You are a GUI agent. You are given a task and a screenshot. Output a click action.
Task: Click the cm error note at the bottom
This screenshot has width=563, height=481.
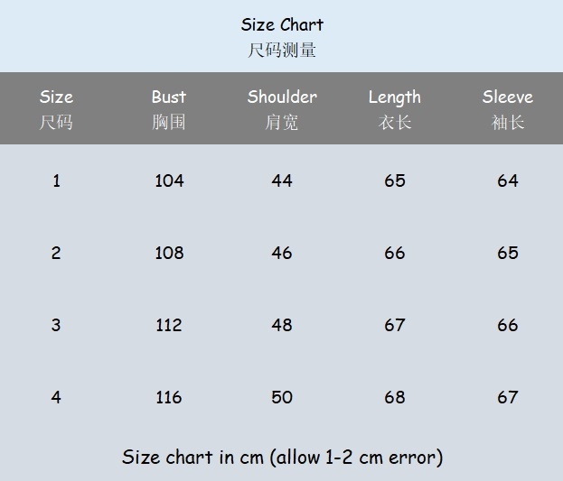(282, 457)
